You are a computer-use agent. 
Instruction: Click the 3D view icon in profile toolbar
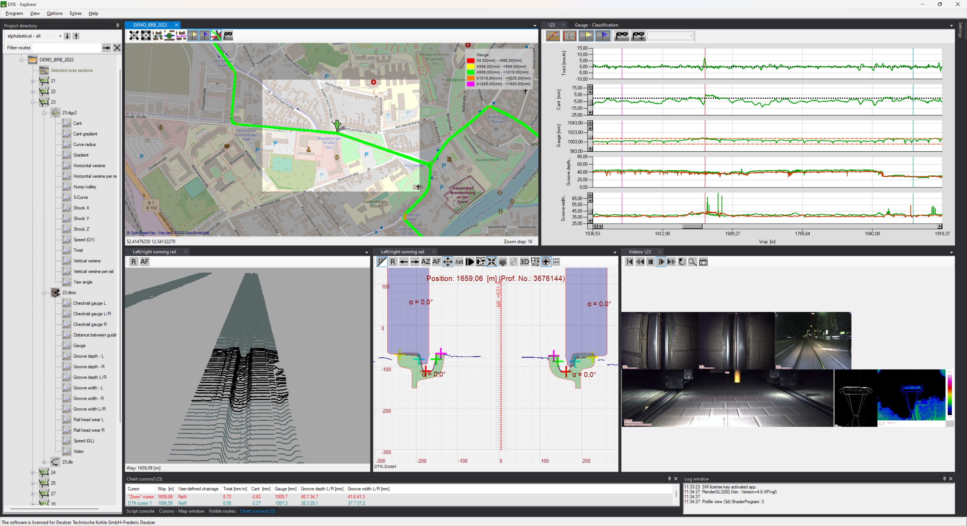coord(524,262)
